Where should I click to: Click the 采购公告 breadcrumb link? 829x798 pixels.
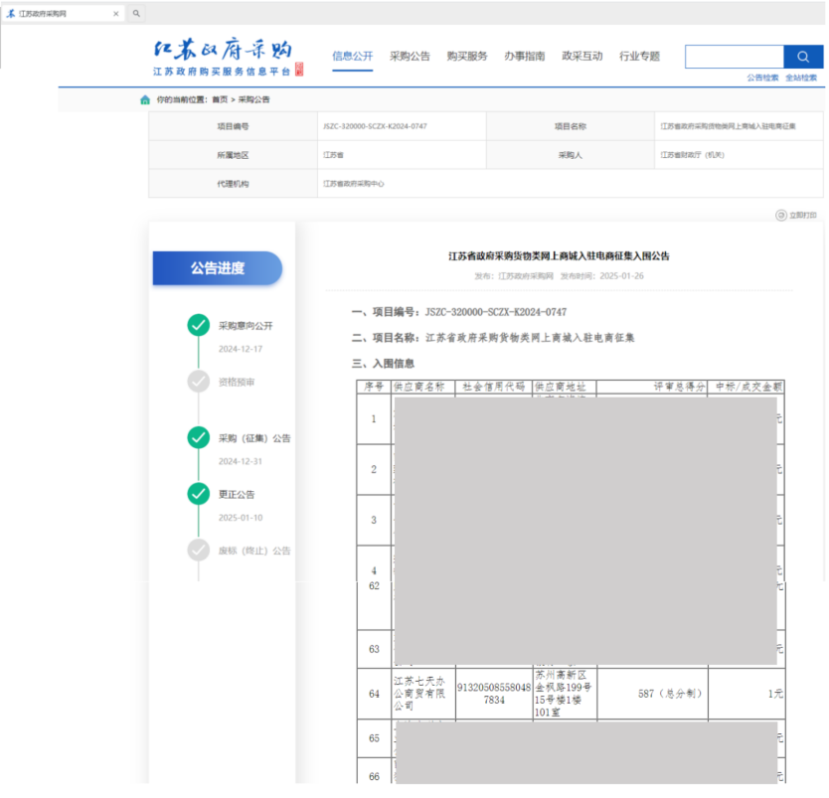[253, 100]
